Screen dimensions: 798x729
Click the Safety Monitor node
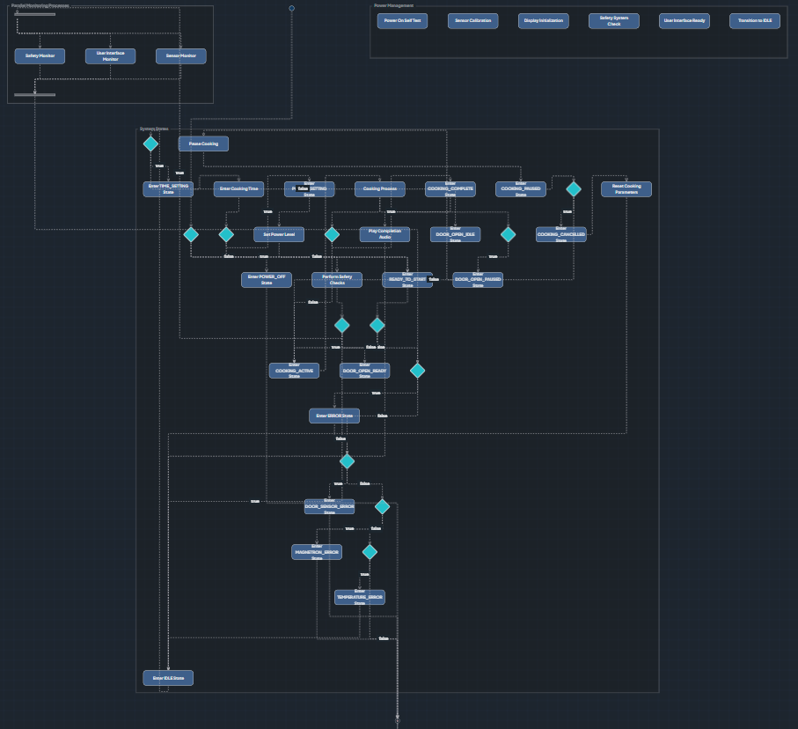click(x=40, y=56)
